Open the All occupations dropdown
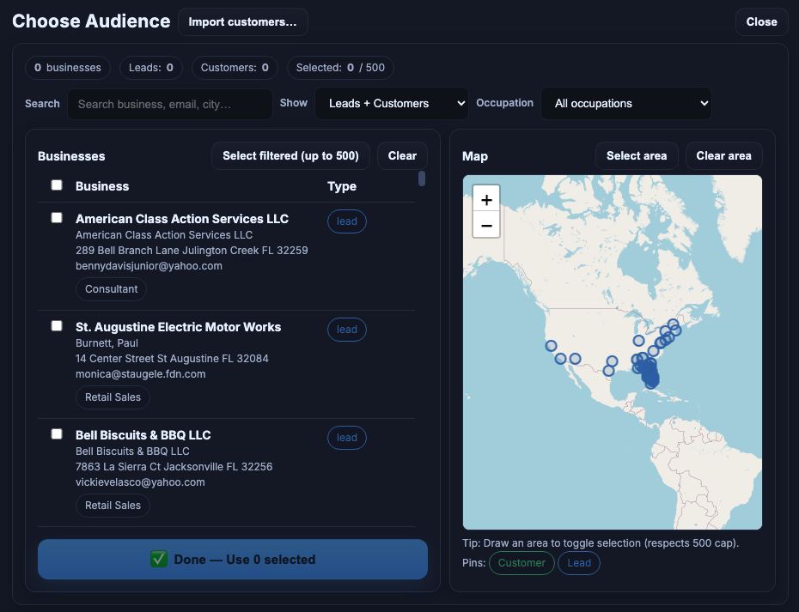Image resolution: width=799 pixels, height=612 pixels. coord(625,103)
